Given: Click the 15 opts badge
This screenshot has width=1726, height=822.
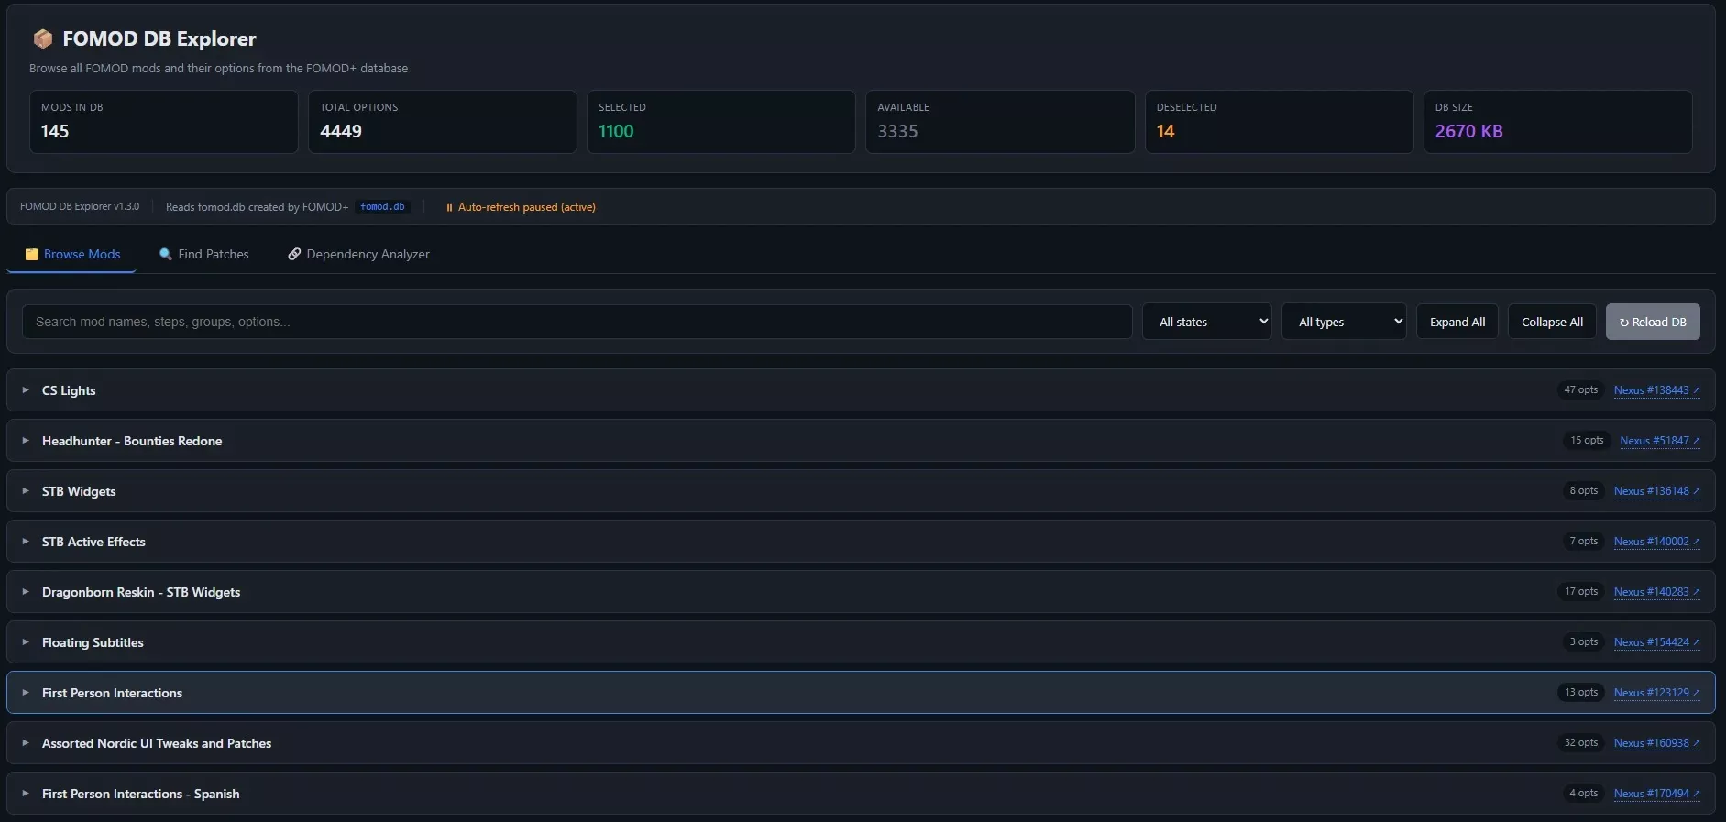Looking at the screenshot, I should pyautogui.click(x=1587, y=440).
